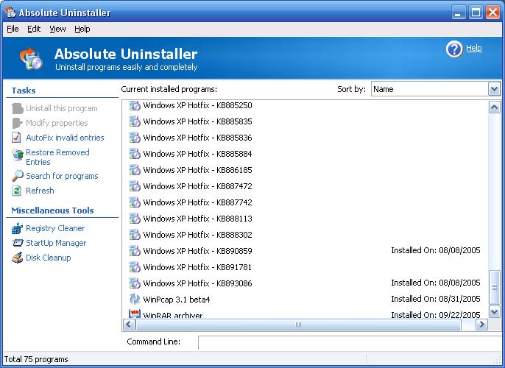Select the WinPcap 3.1 beta4 entry
The image size is (505, 368).
pyautogui.click(x=306, y=300)
